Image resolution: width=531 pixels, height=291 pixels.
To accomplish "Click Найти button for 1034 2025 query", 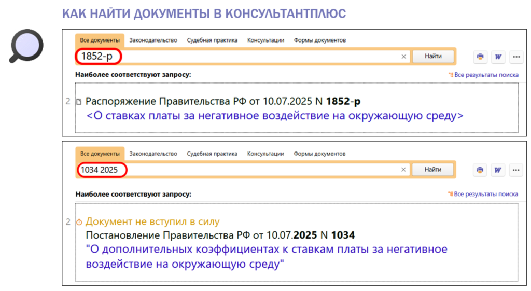I will (x=433, y=170).
